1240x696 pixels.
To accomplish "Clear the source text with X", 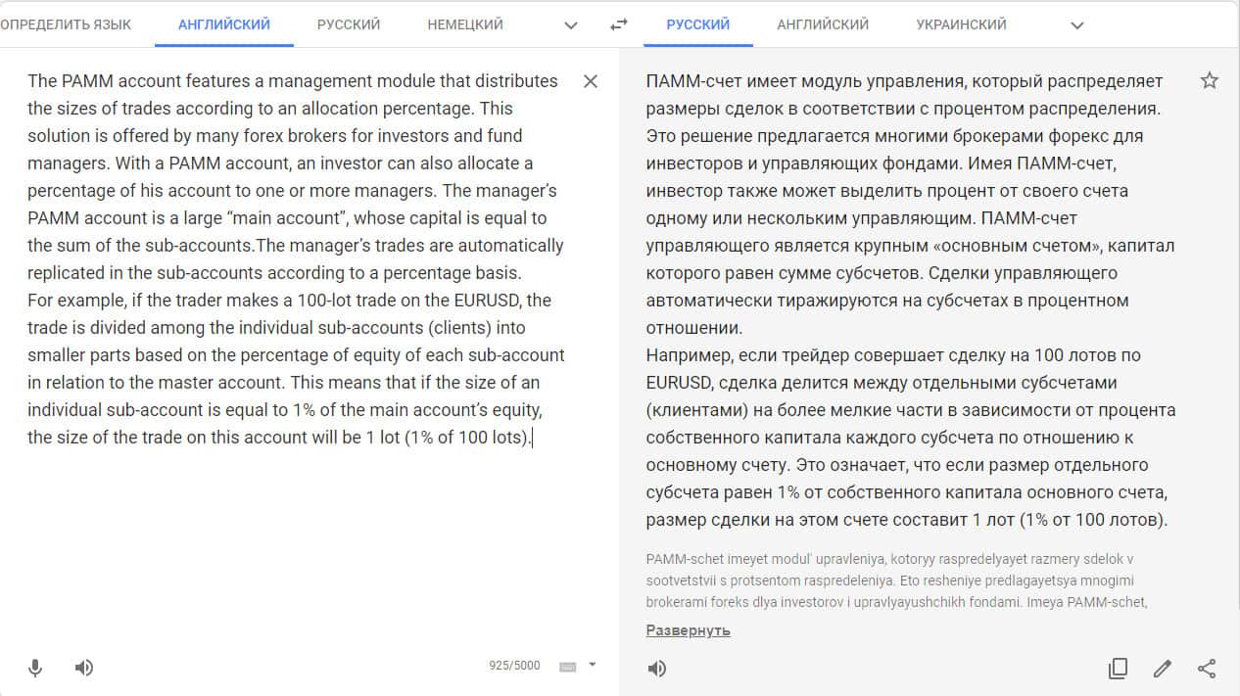I will pos(591,81).
